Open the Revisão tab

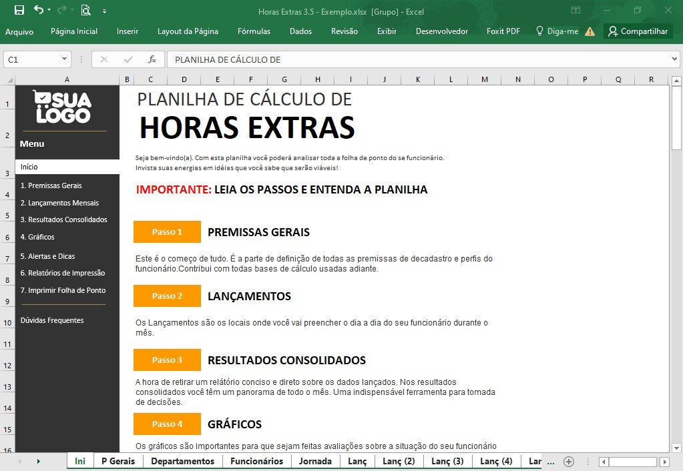344,31
